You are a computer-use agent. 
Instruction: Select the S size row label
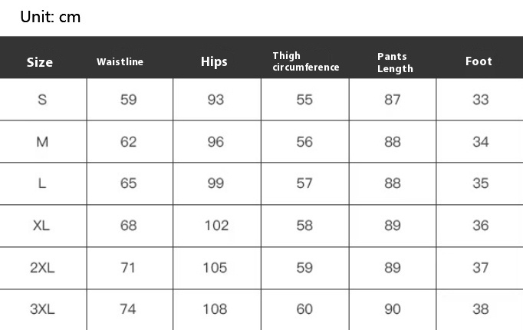click(x=42, y=100)
